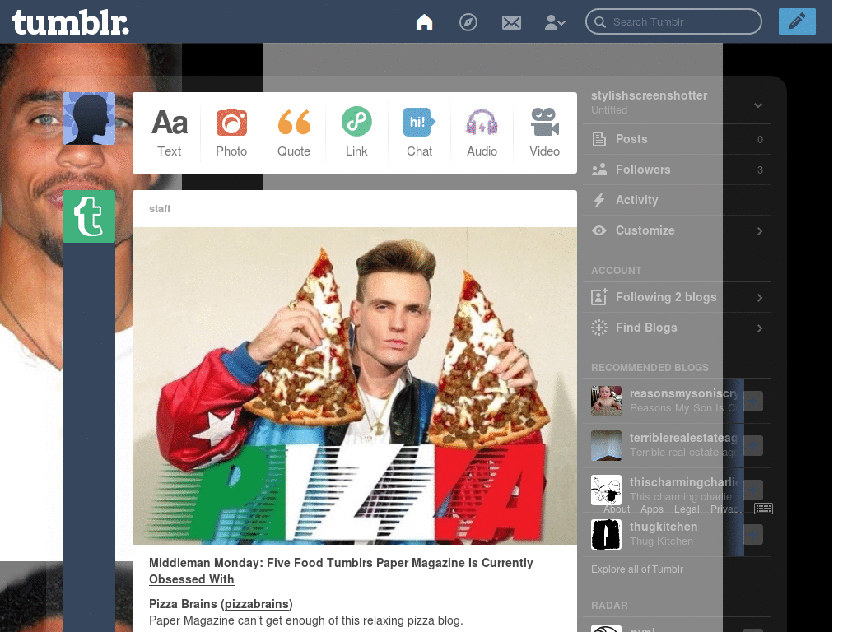The image size is (843, 632).
Task: Open Customize in the sidebar
Action: click(x=677, y=230)
